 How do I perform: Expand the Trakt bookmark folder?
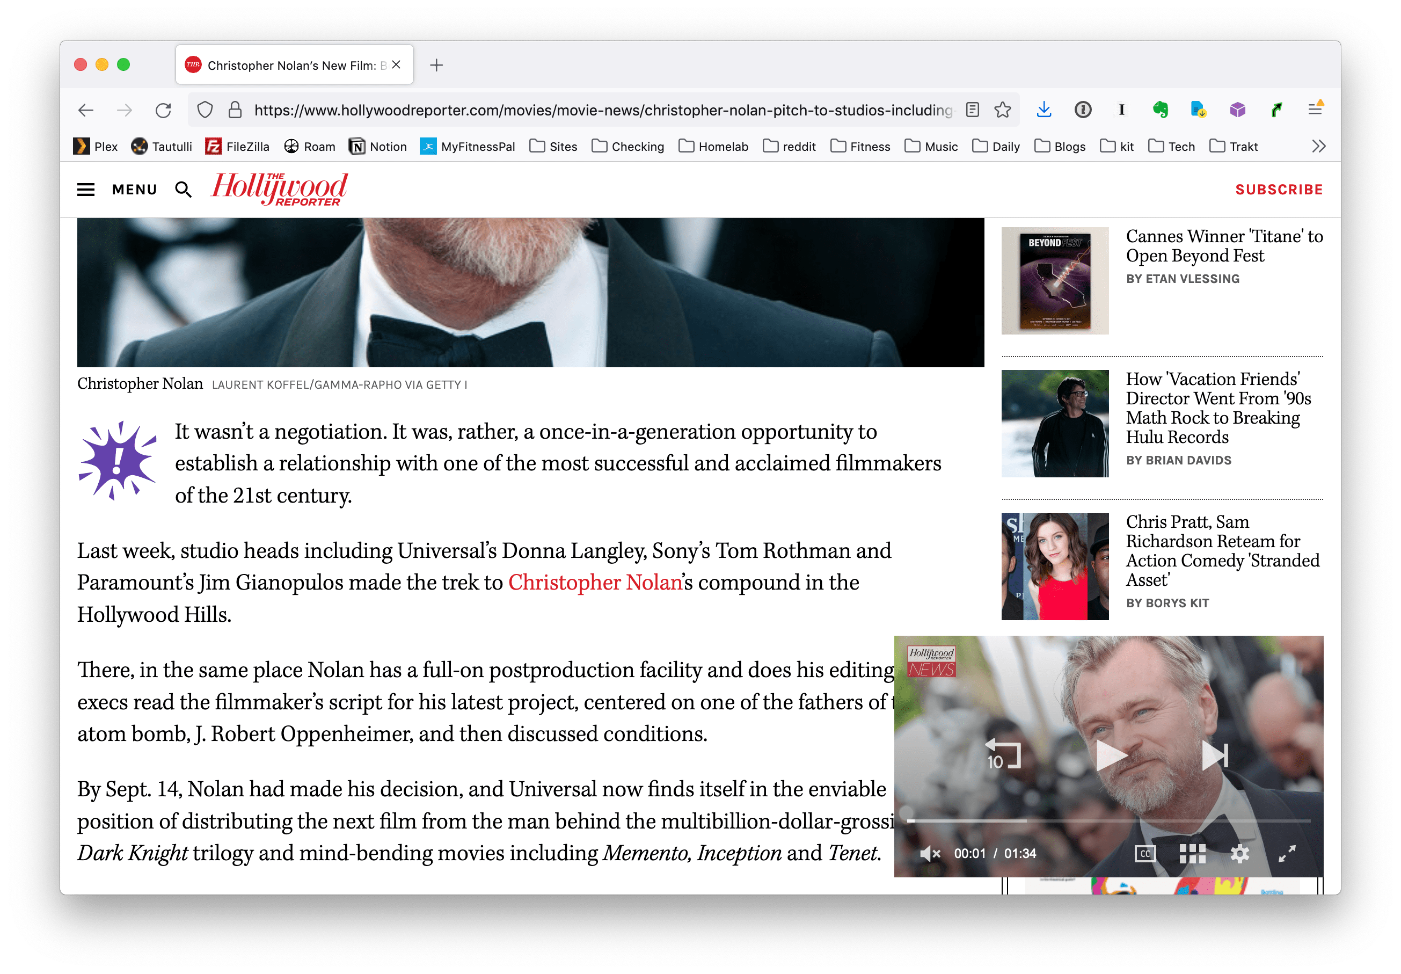(1234, 147)
